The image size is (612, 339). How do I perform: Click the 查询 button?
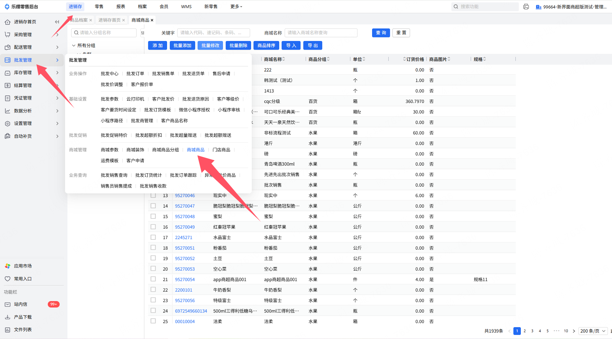point(381,33)
